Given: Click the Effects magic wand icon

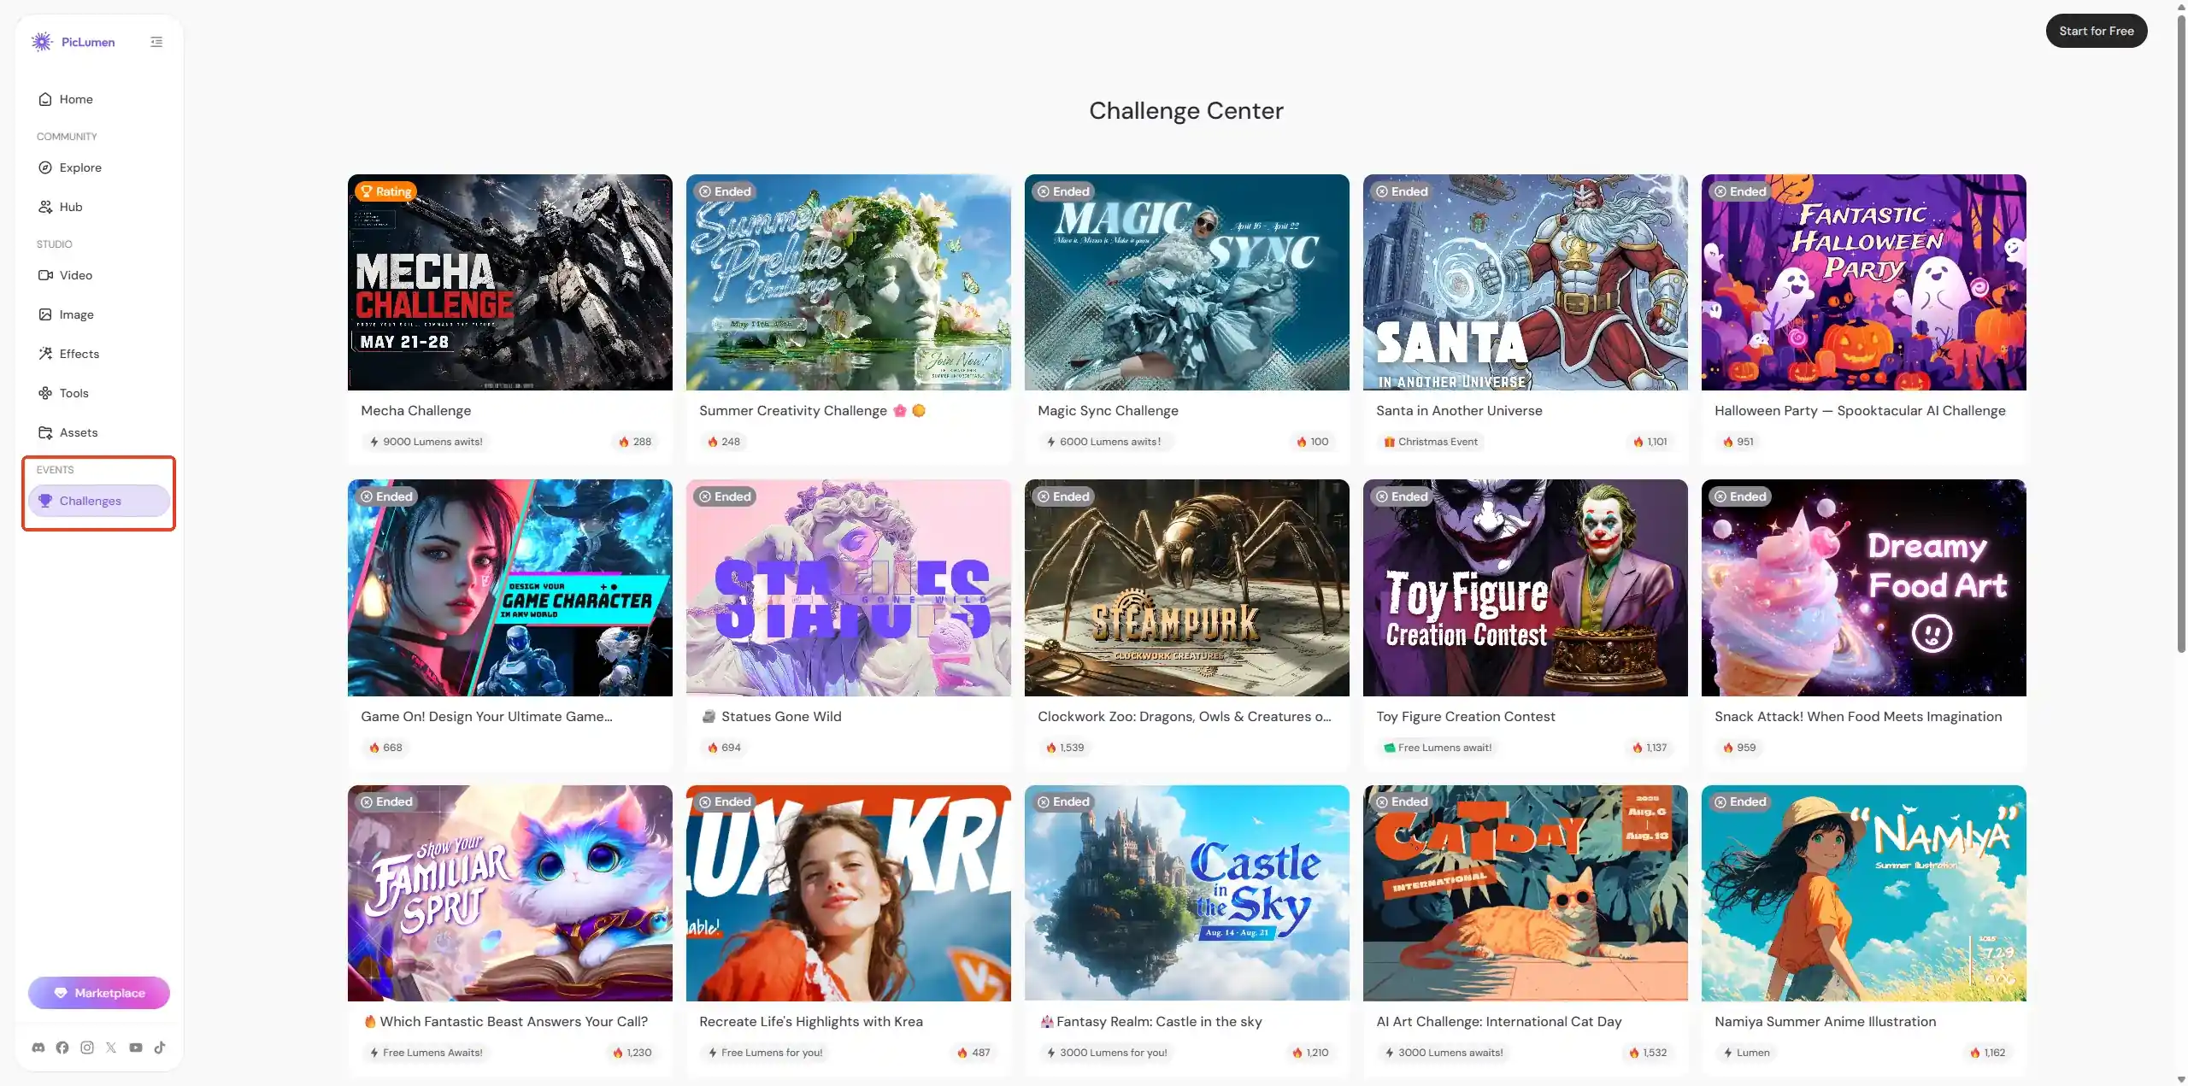Looking at the screenshot, I should click(x=45, y=354).
